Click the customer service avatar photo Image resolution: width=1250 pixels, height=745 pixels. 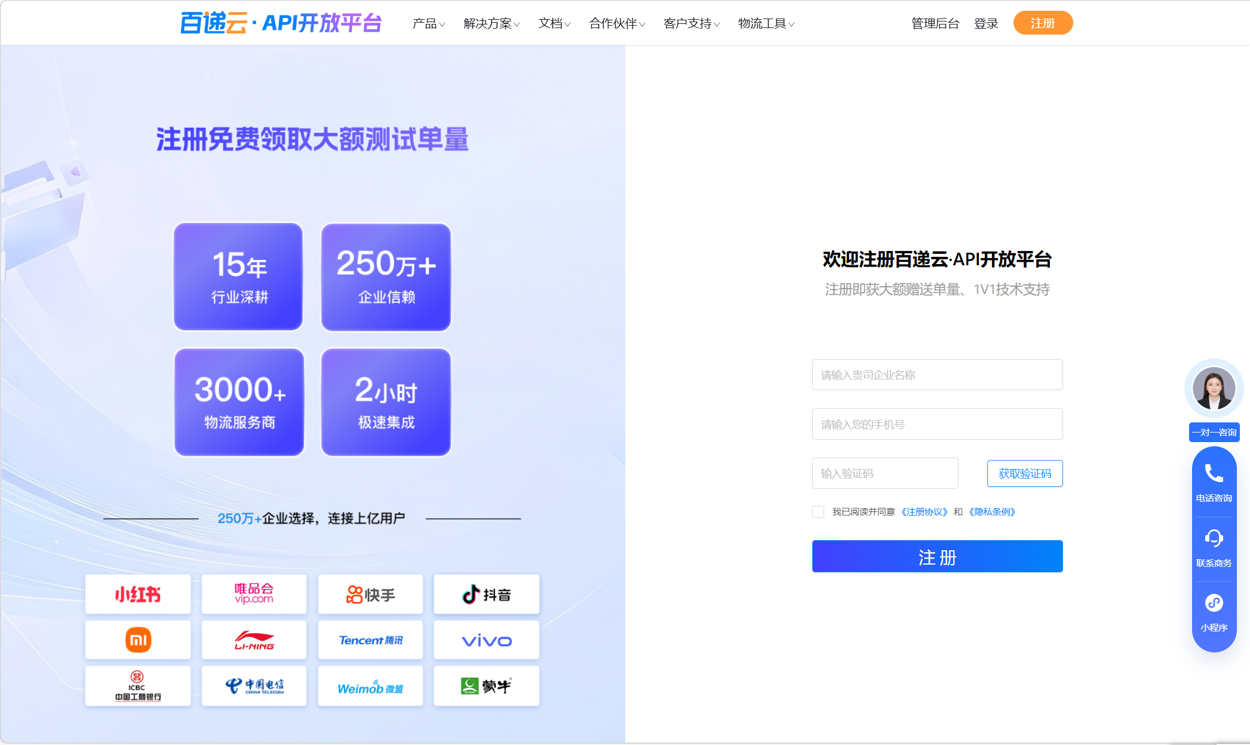(x=1214, y=388)
